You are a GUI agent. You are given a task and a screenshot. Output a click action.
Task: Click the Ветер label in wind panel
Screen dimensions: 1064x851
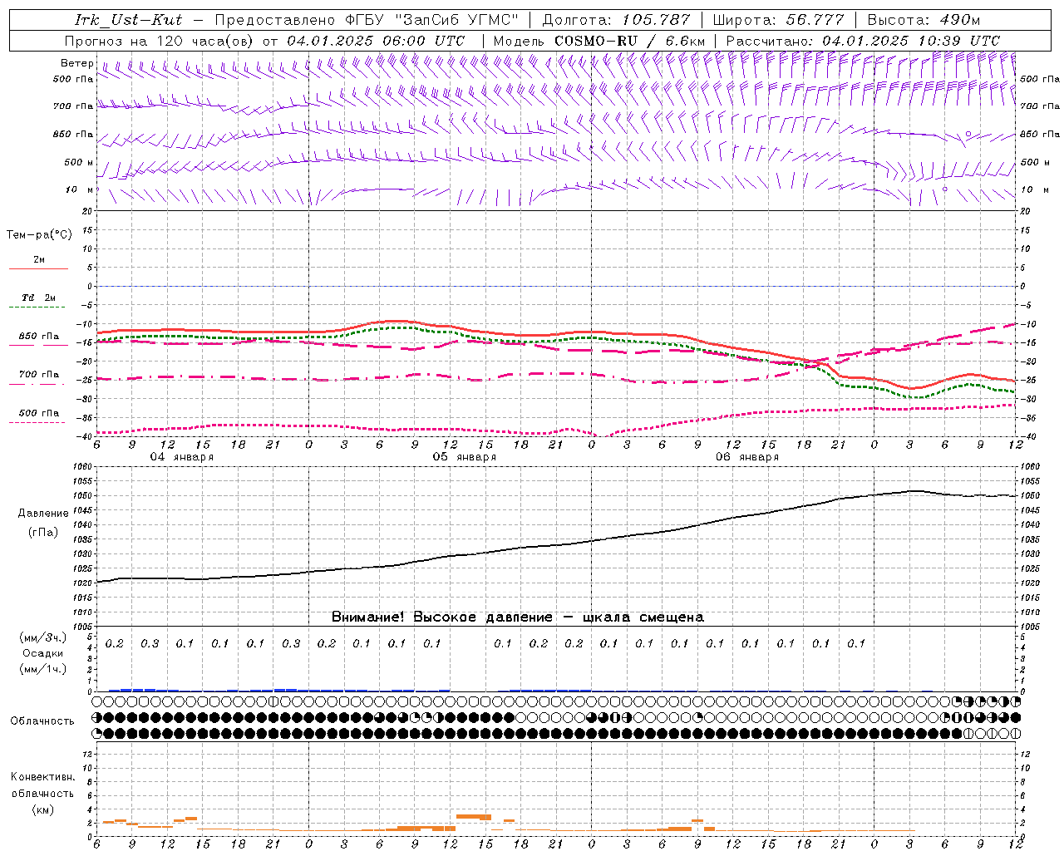[x=76, y=63]
